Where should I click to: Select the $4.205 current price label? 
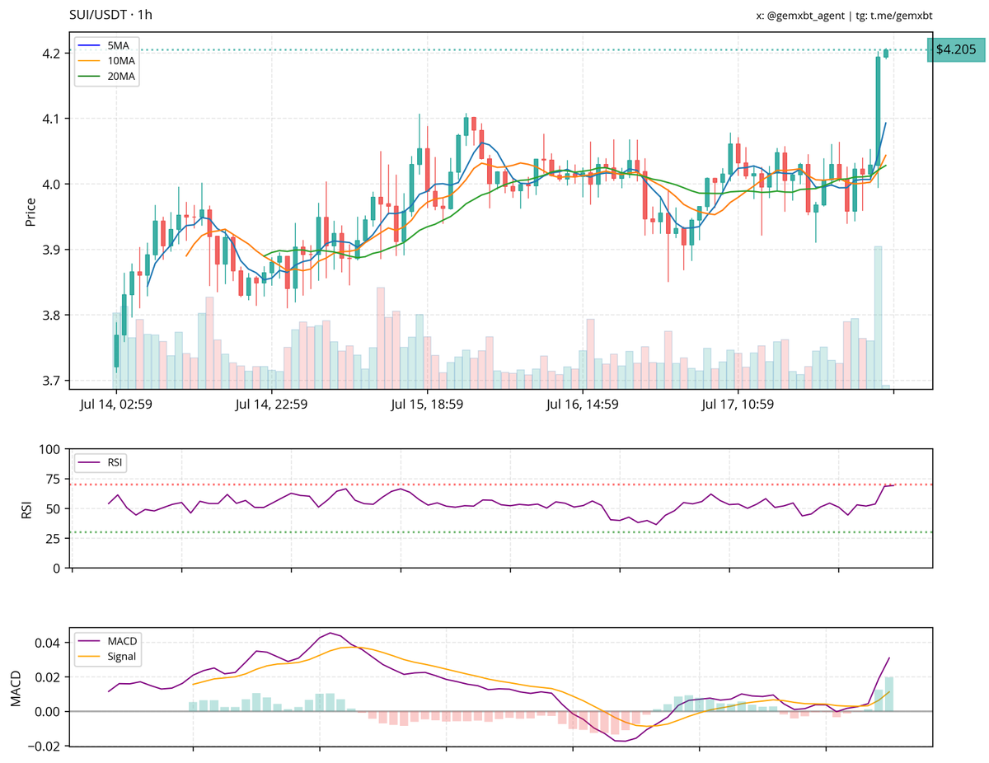click(x=956, y=49)
